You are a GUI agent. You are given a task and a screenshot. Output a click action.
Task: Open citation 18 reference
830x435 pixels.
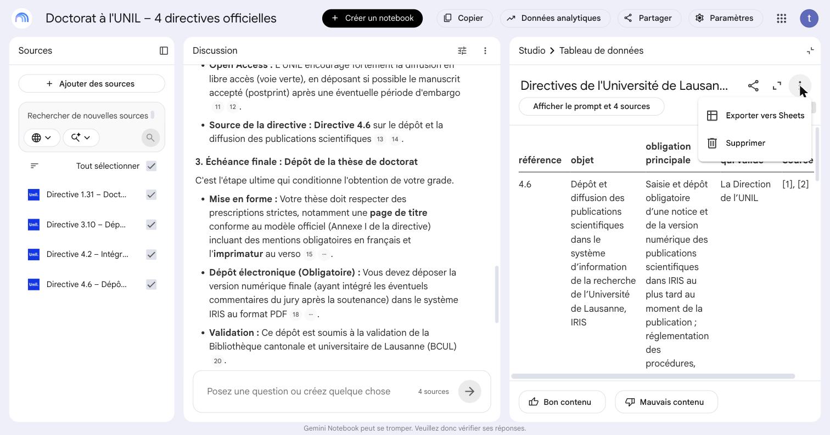[295, 314]
